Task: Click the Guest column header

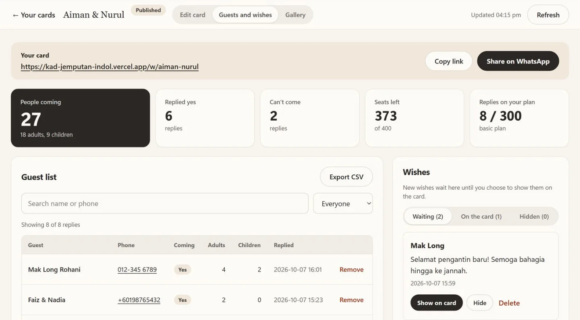Action: (x=35, y=245)
